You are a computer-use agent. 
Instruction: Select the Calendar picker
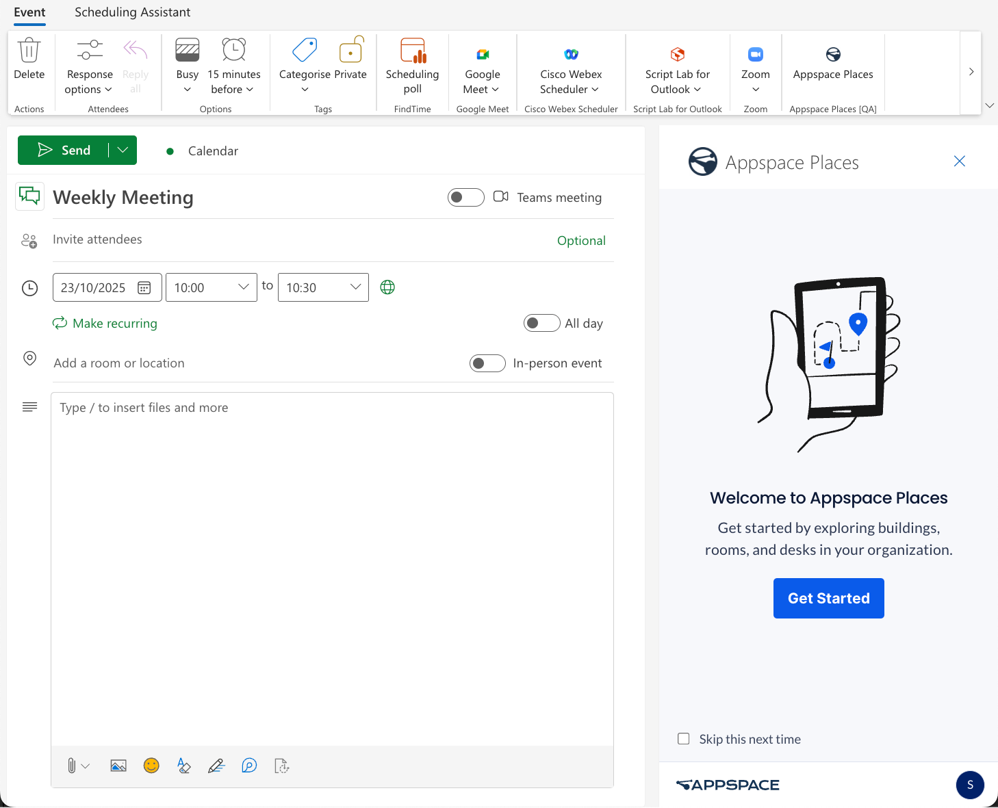tap(203, 151)
